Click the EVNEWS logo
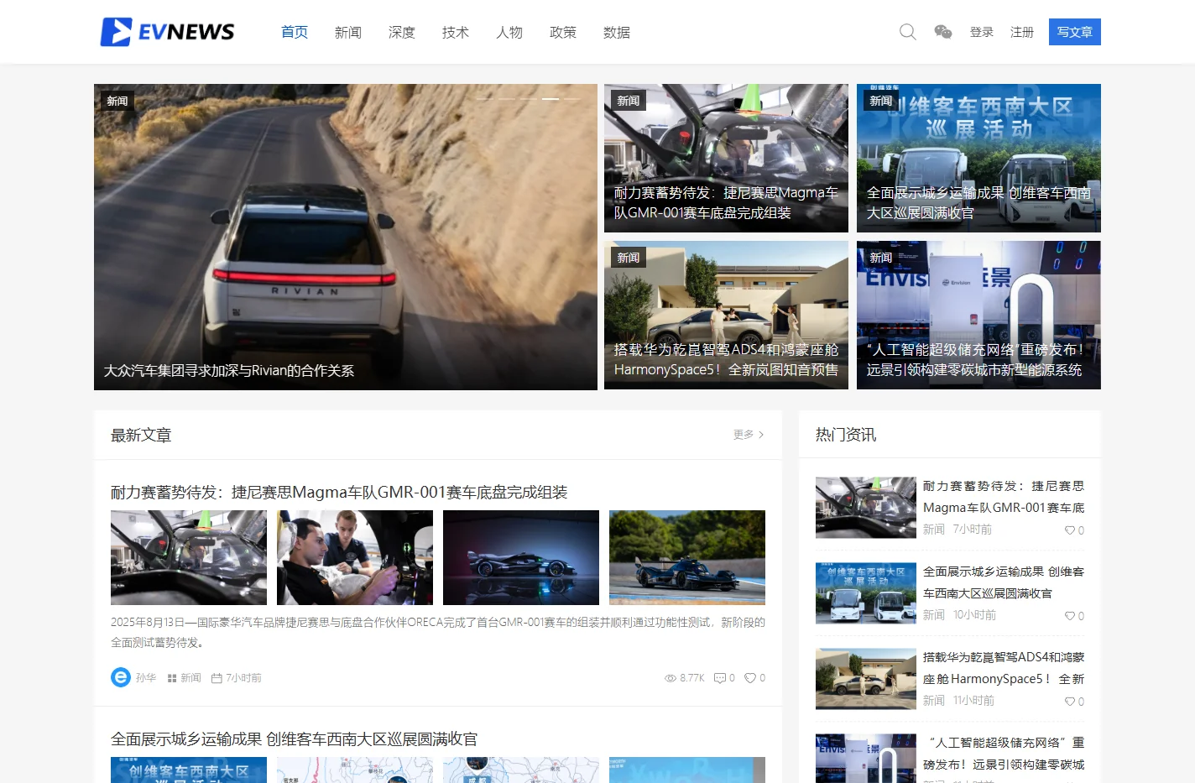The image size is (1195, 783). pos(168,32)
